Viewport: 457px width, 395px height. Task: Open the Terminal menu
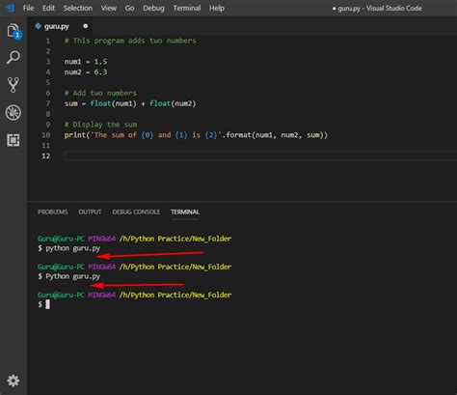click(187, 8)
